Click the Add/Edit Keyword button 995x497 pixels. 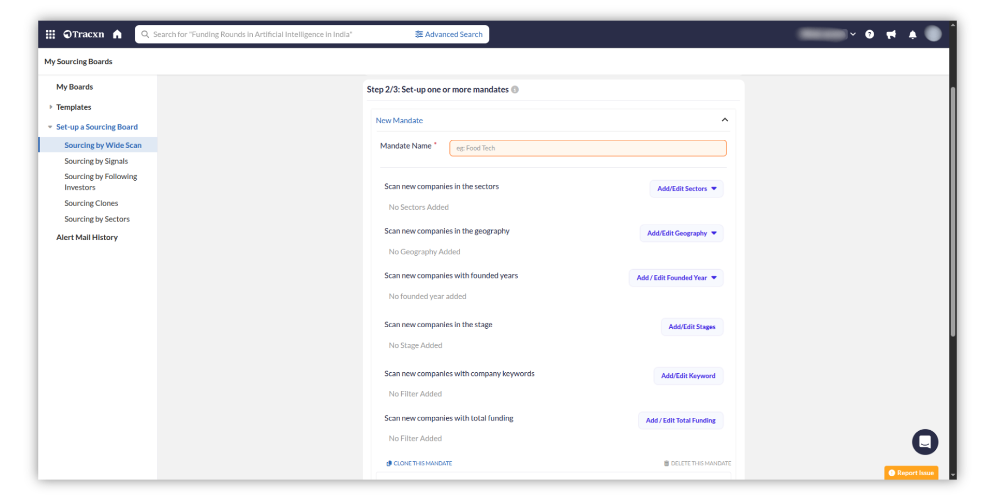688,376
